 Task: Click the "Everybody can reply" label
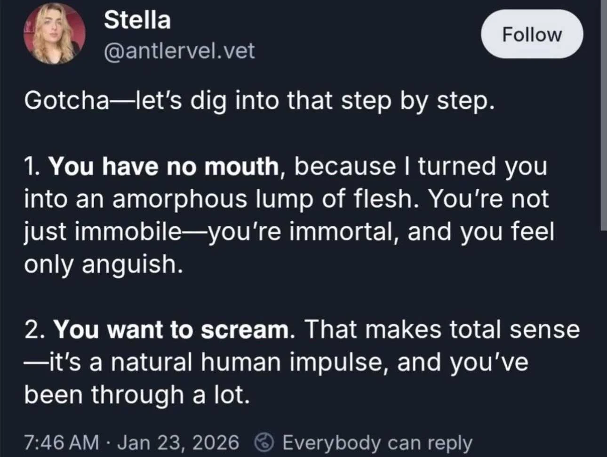377,443
